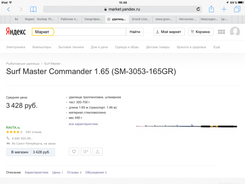Open the Yandex services grid icon

(x=221, y=32)
